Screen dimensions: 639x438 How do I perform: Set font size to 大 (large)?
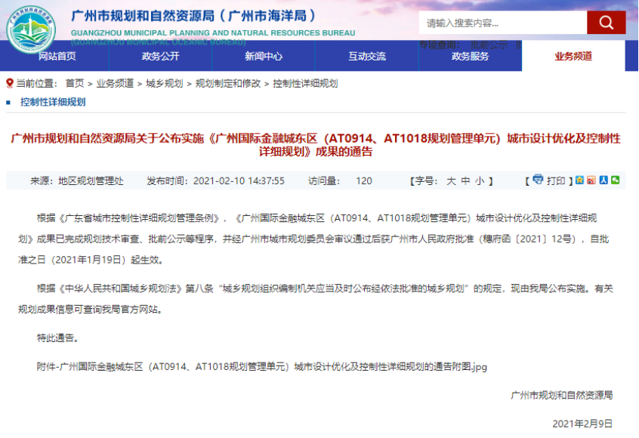451,181
